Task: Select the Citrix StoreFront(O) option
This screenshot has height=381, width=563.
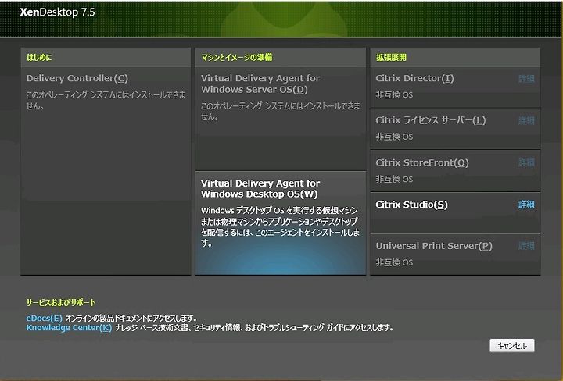Action: [x=422, y=162]
